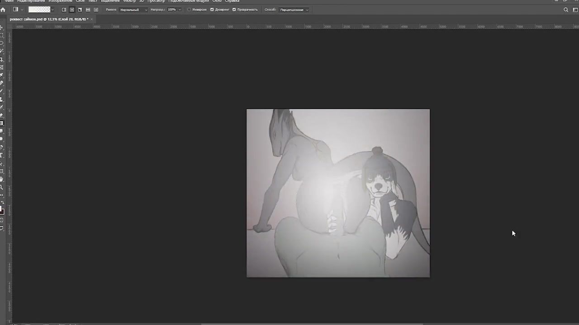Image resolution: width=579 pixels, height=325 pixels.
Task: Select the diamond gradient style icon
Action: click(x=96, y=9)
